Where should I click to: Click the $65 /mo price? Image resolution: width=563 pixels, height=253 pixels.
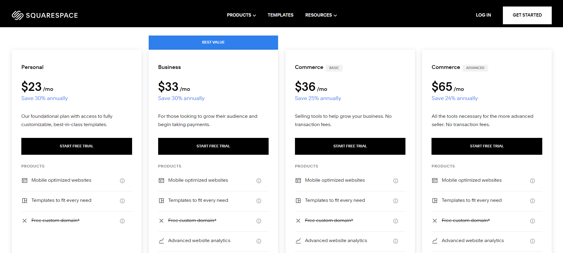pos(448,87)
